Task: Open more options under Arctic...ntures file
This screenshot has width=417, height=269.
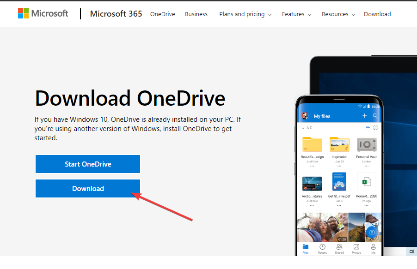Action: pos(312,205)
